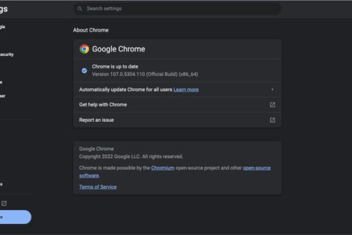Click external link icon beside Get help
Image resolution: width=352 pixels, height=235 pixels.
(272, 105)
